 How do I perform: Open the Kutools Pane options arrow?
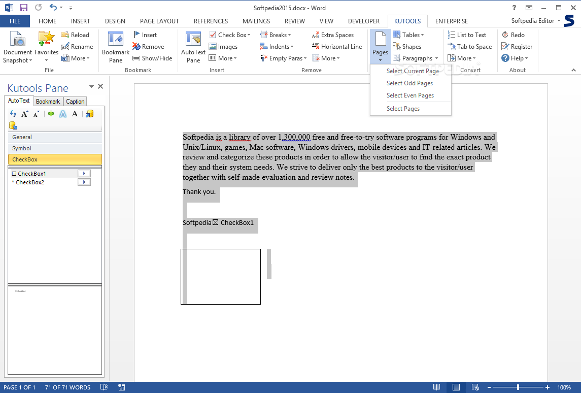91,86
